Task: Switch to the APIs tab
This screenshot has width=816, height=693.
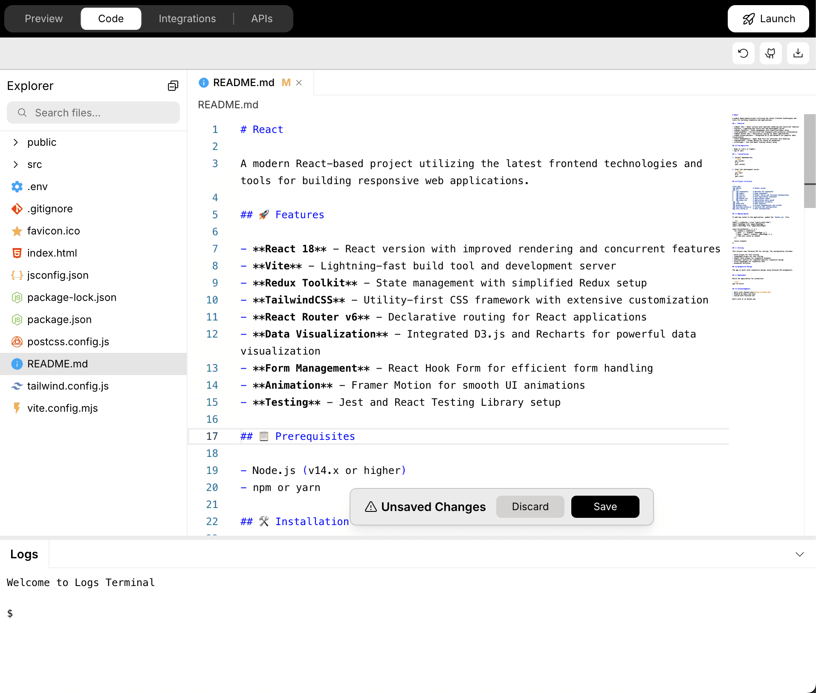Action: click(x=261, y=18)
